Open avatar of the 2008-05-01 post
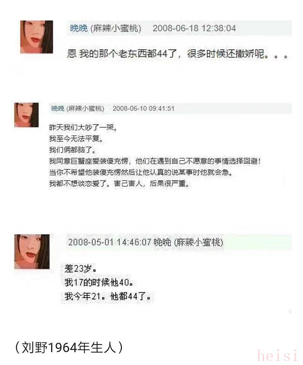303x365 pixels. [32, 252]
